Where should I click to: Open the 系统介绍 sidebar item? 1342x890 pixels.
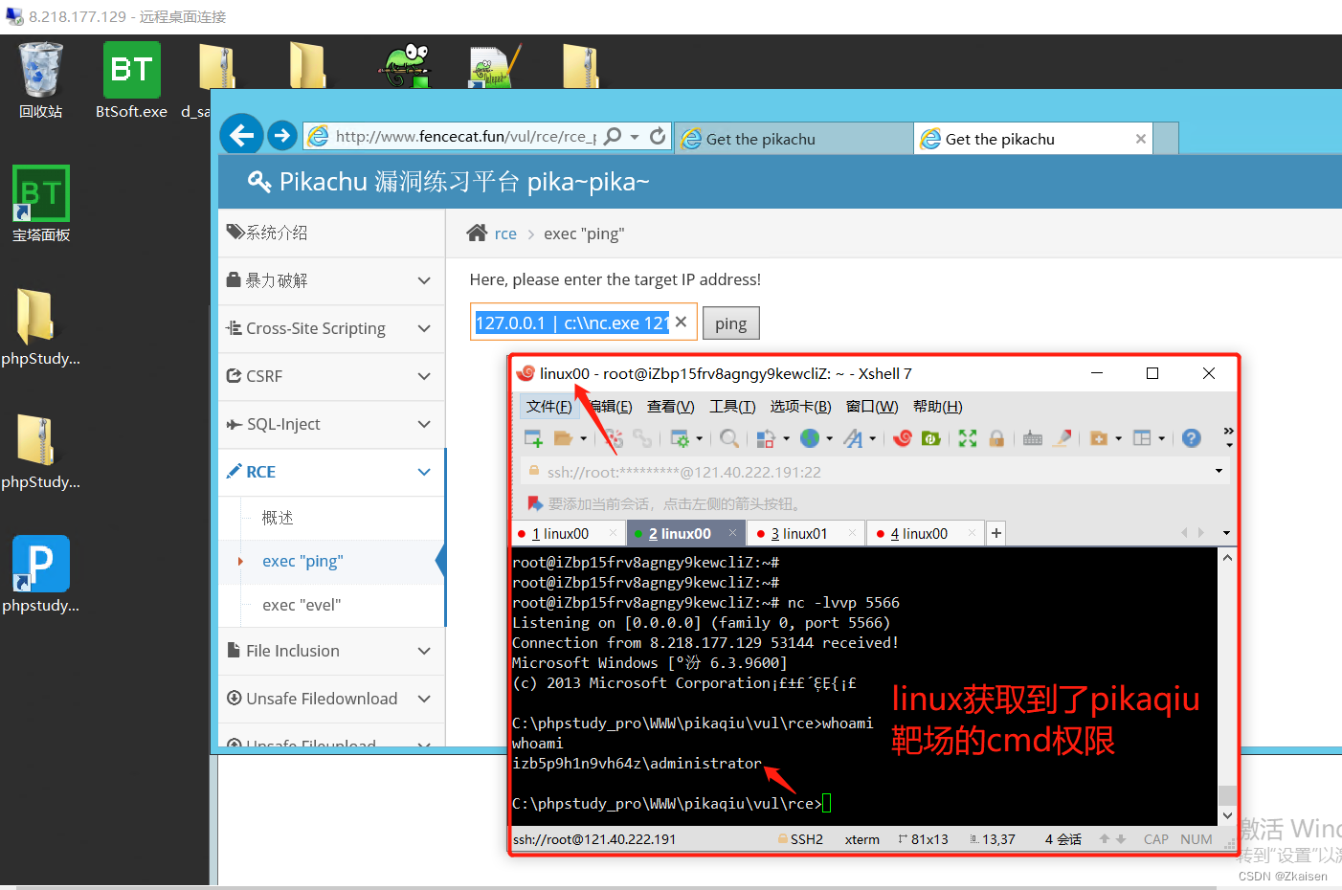pyautogui.click(x=331, y=233)
